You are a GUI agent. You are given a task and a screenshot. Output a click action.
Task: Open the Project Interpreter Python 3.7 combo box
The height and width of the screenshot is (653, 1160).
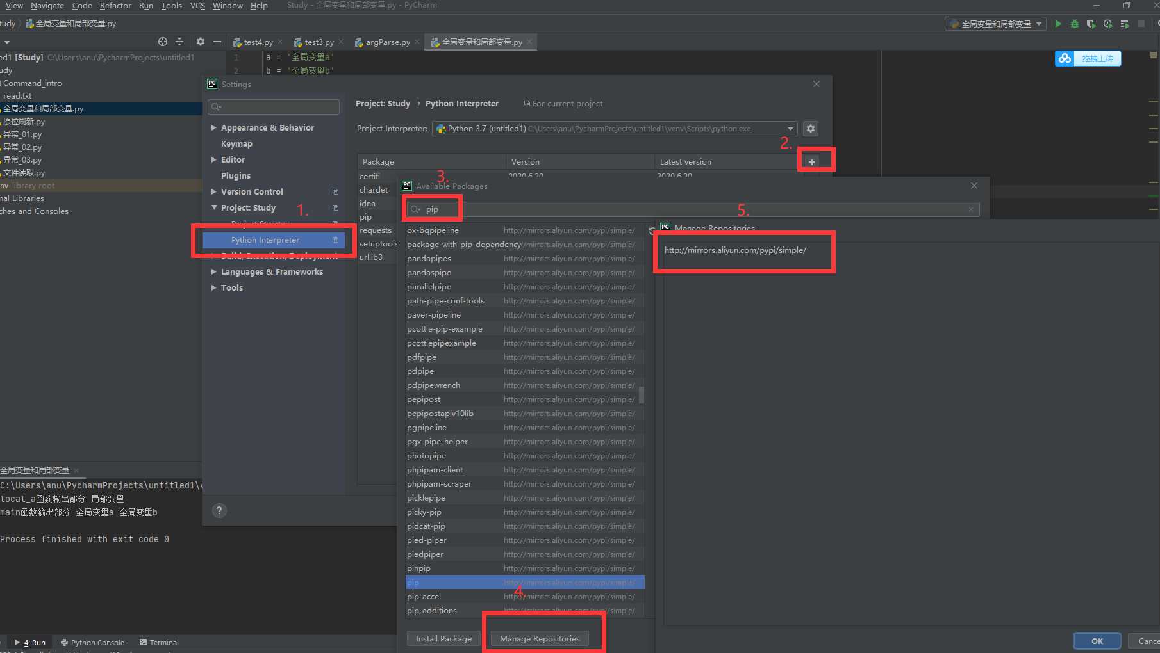click(x=615, y=129)
